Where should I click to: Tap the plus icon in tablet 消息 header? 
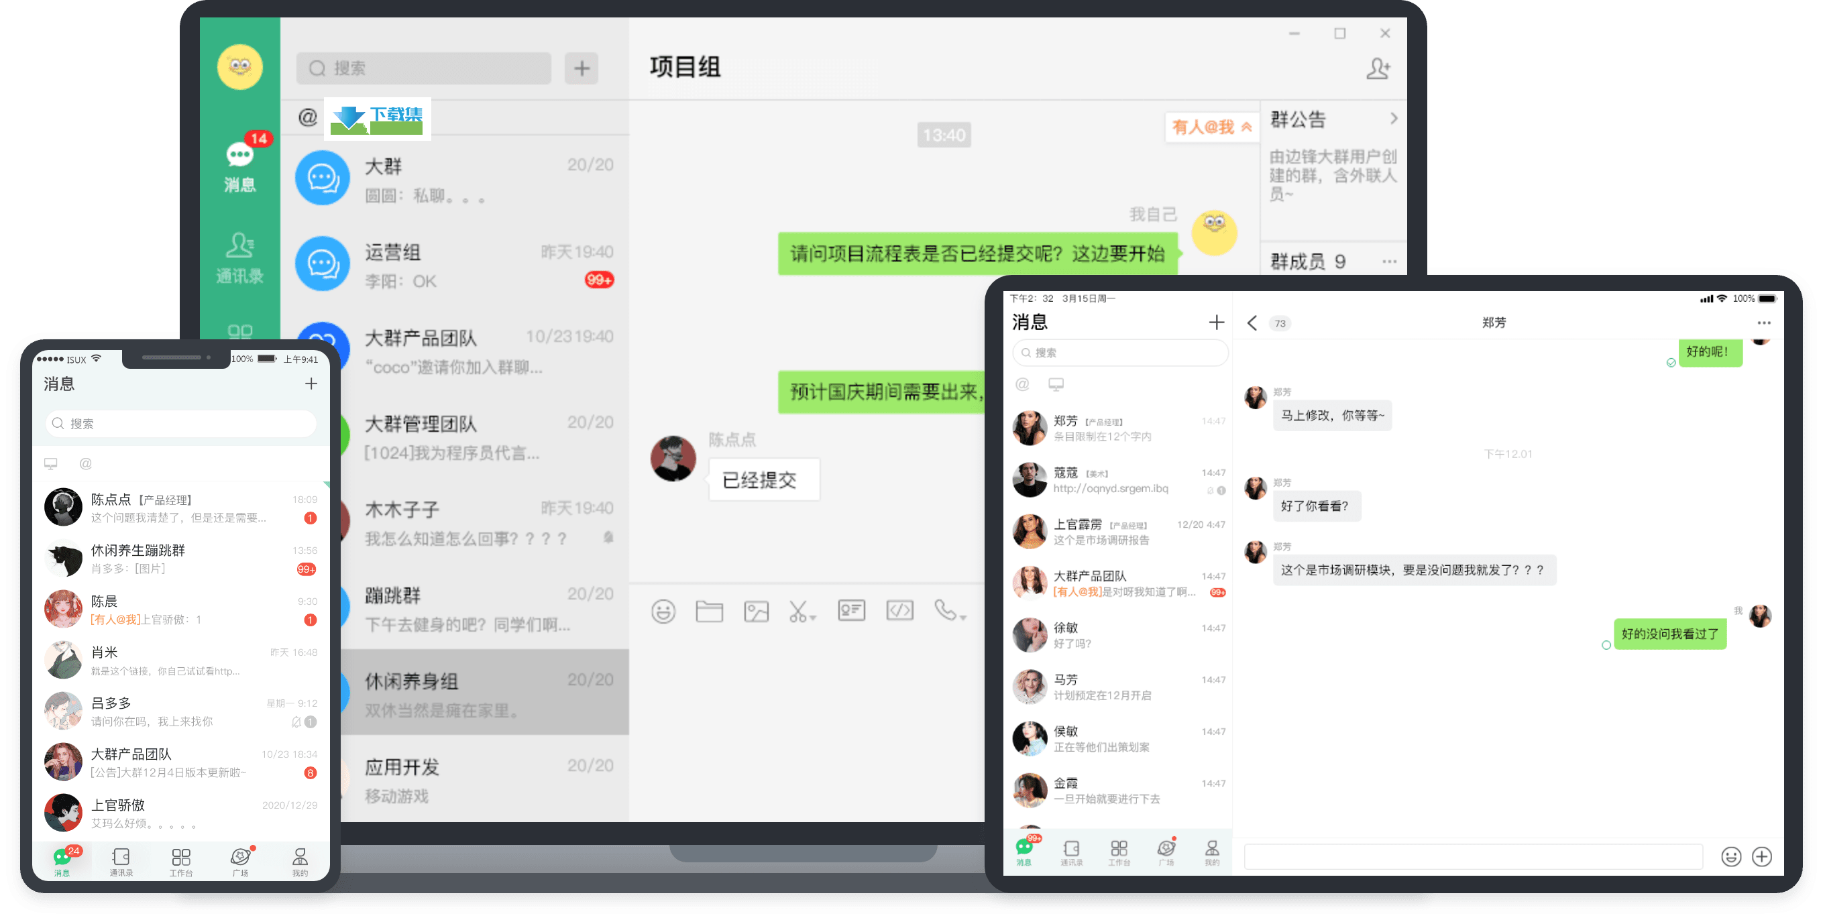coord(1216,323)
